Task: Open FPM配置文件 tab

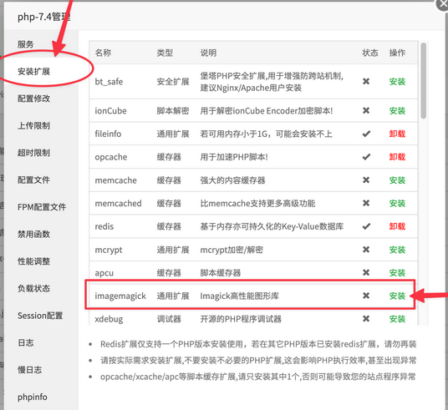Action: (42, 207)
